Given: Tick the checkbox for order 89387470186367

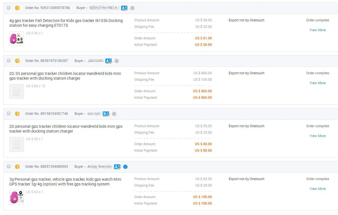Looking at the screenshot, I should (9, 61).
